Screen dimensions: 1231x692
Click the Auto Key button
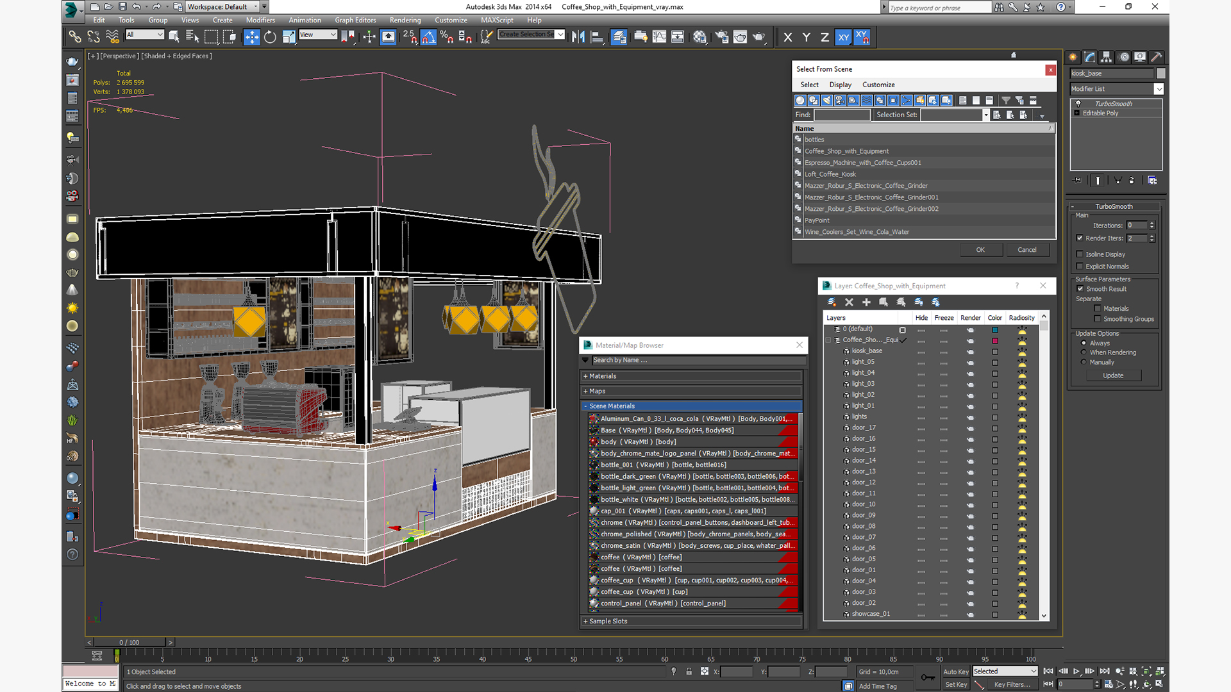955,671
